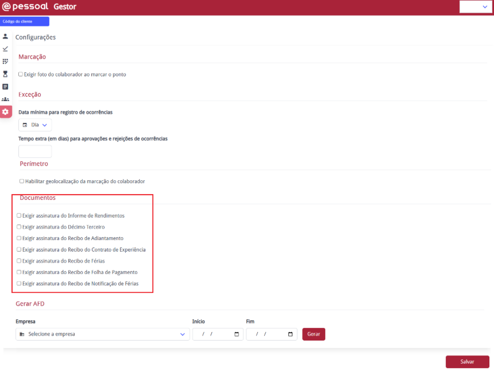Check Exigir assinatura do Informe de Rendimentos
This screenshot has width=494, height=371.
(x=19, y=215)
